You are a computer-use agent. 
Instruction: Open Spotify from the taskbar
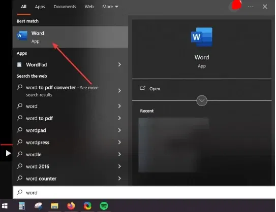pos(104,206)
